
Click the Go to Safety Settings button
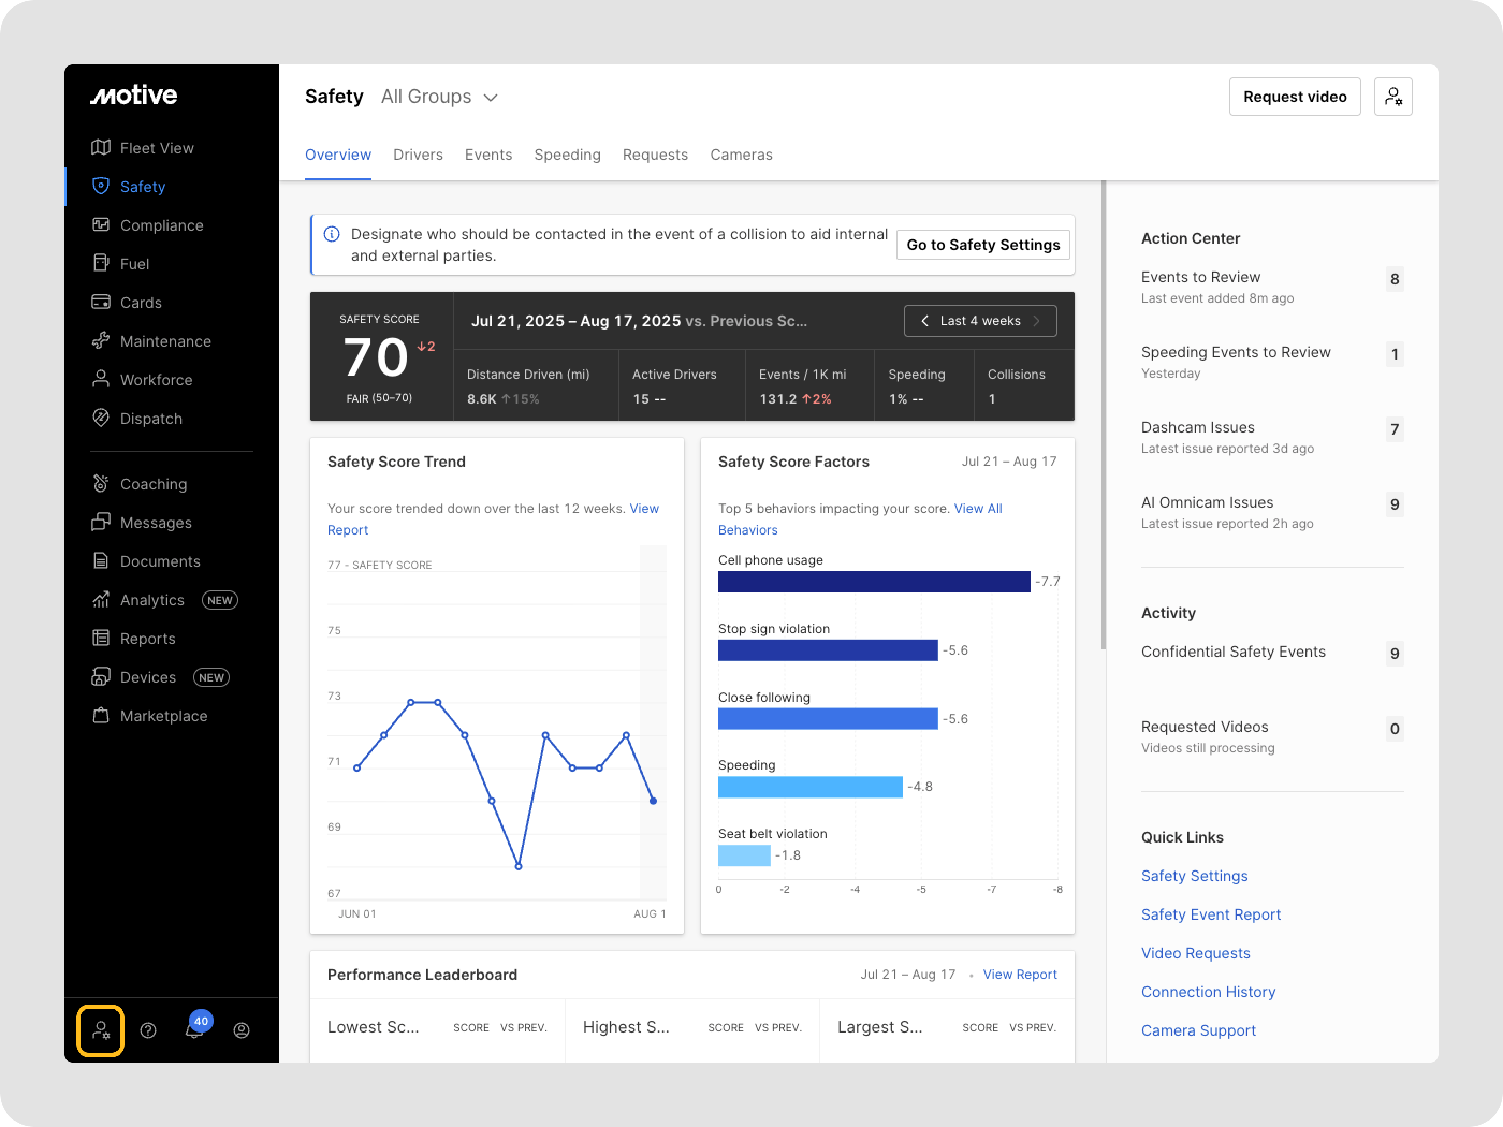[982, 245]
